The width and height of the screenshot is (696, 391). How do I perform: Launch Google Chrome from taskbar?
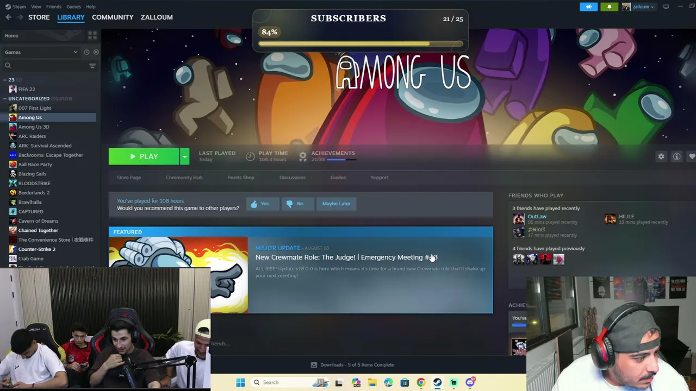coord(421,382)
